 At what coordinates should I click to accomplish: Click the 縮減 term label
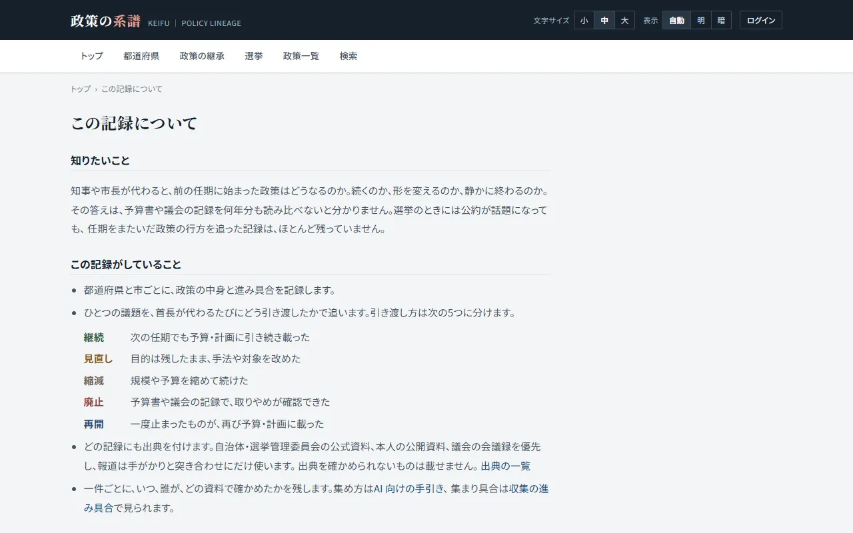[x=94, y=380]
